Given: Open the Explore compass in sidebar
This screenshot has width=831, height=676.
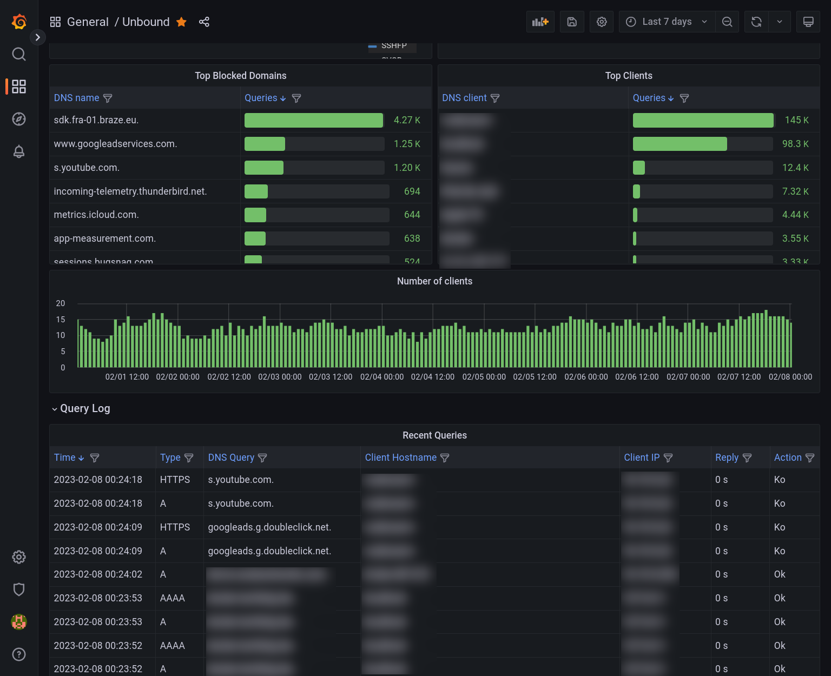Looking at the screenshot, I should pyautogui.click(x=19, y=119).
